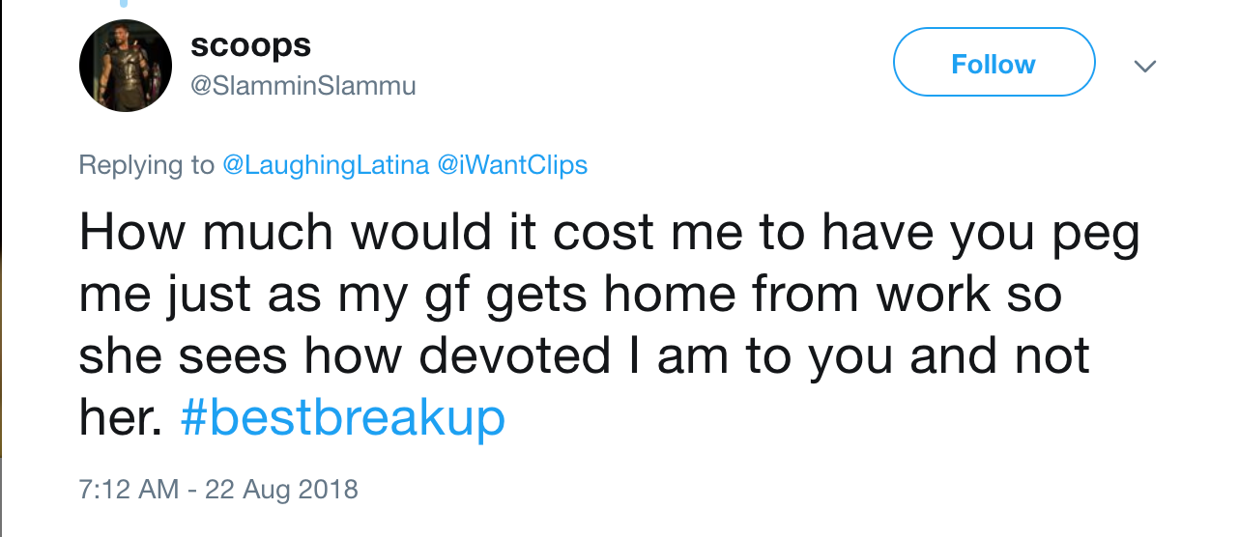
Task: Expand the tweet options chevron menu
Action: coord(1144,66)
